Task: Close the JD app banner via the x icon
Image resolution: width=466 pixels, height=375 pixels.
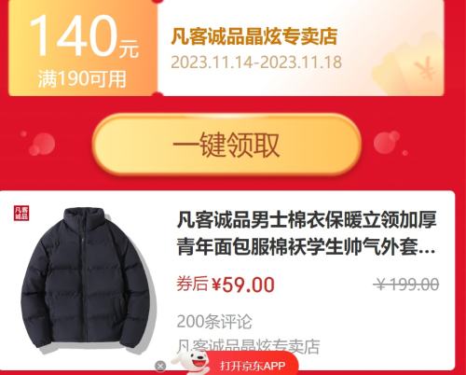Action: click(160, 367)
